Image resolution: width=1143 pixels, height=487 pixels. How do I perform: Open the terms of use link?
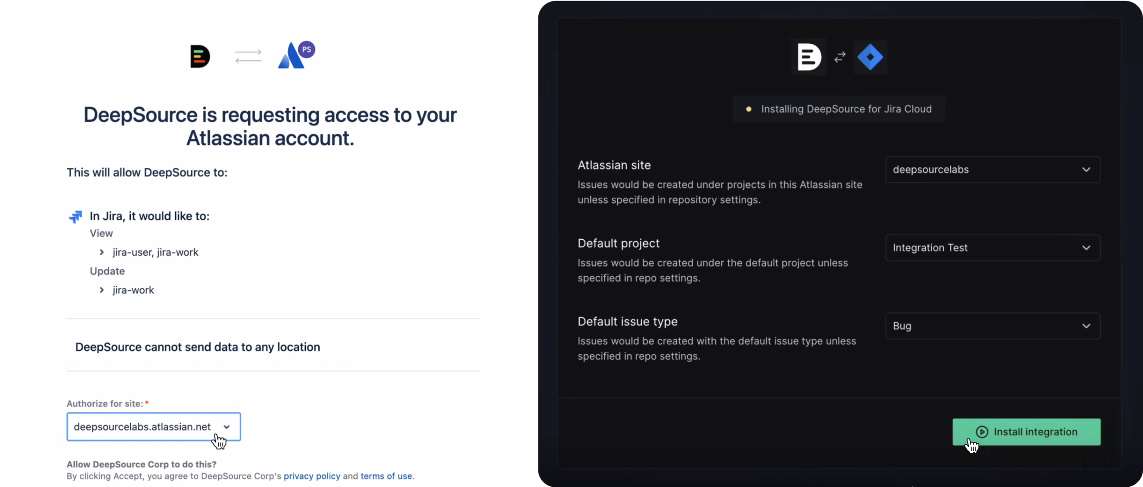386,476
